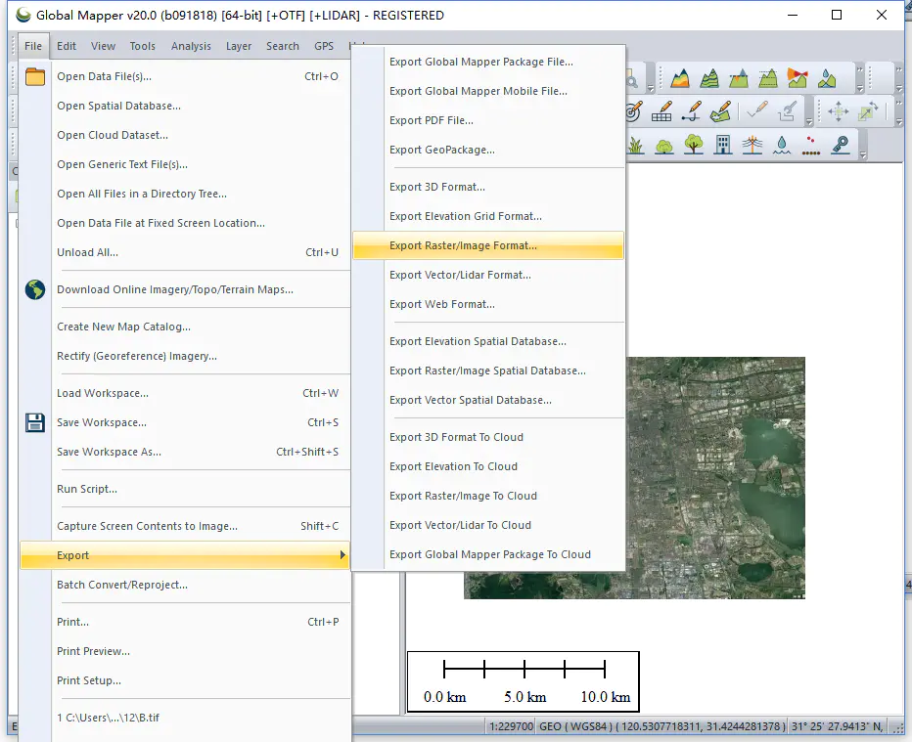Click the red and brown dots Lidar icon
The width and height of the screenshot is (912, 742).
click(811, 146)
